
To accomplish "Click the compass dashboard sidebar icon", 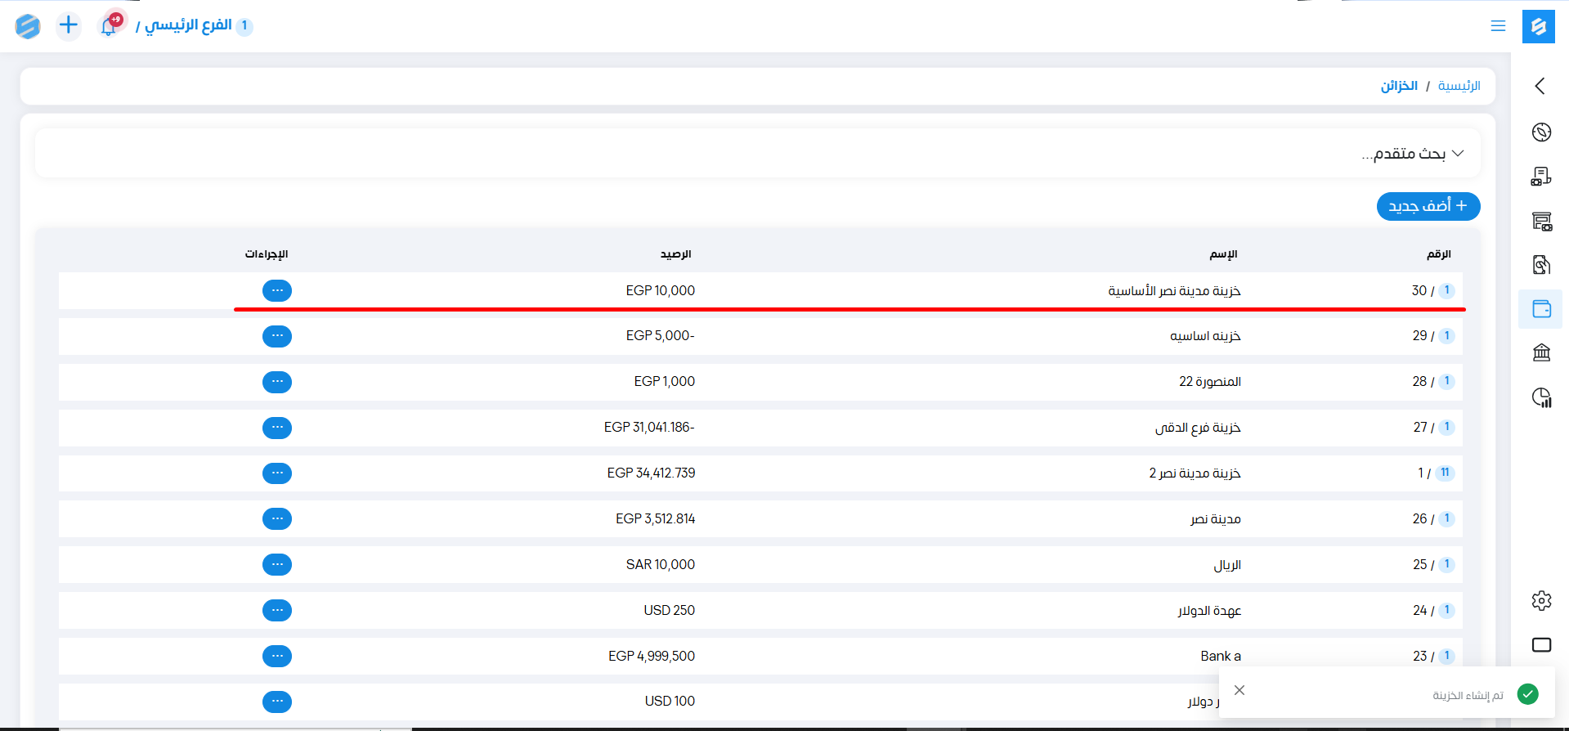I will click(x=1541, y=132).
